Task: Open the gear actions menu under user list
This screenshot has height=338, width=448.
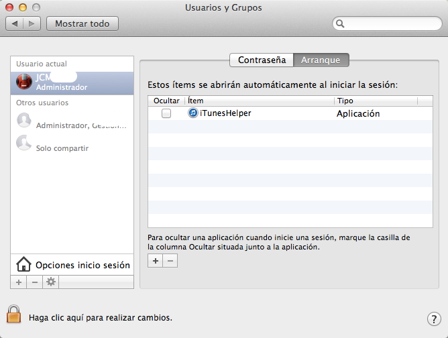Action: [x=50, y=282]
